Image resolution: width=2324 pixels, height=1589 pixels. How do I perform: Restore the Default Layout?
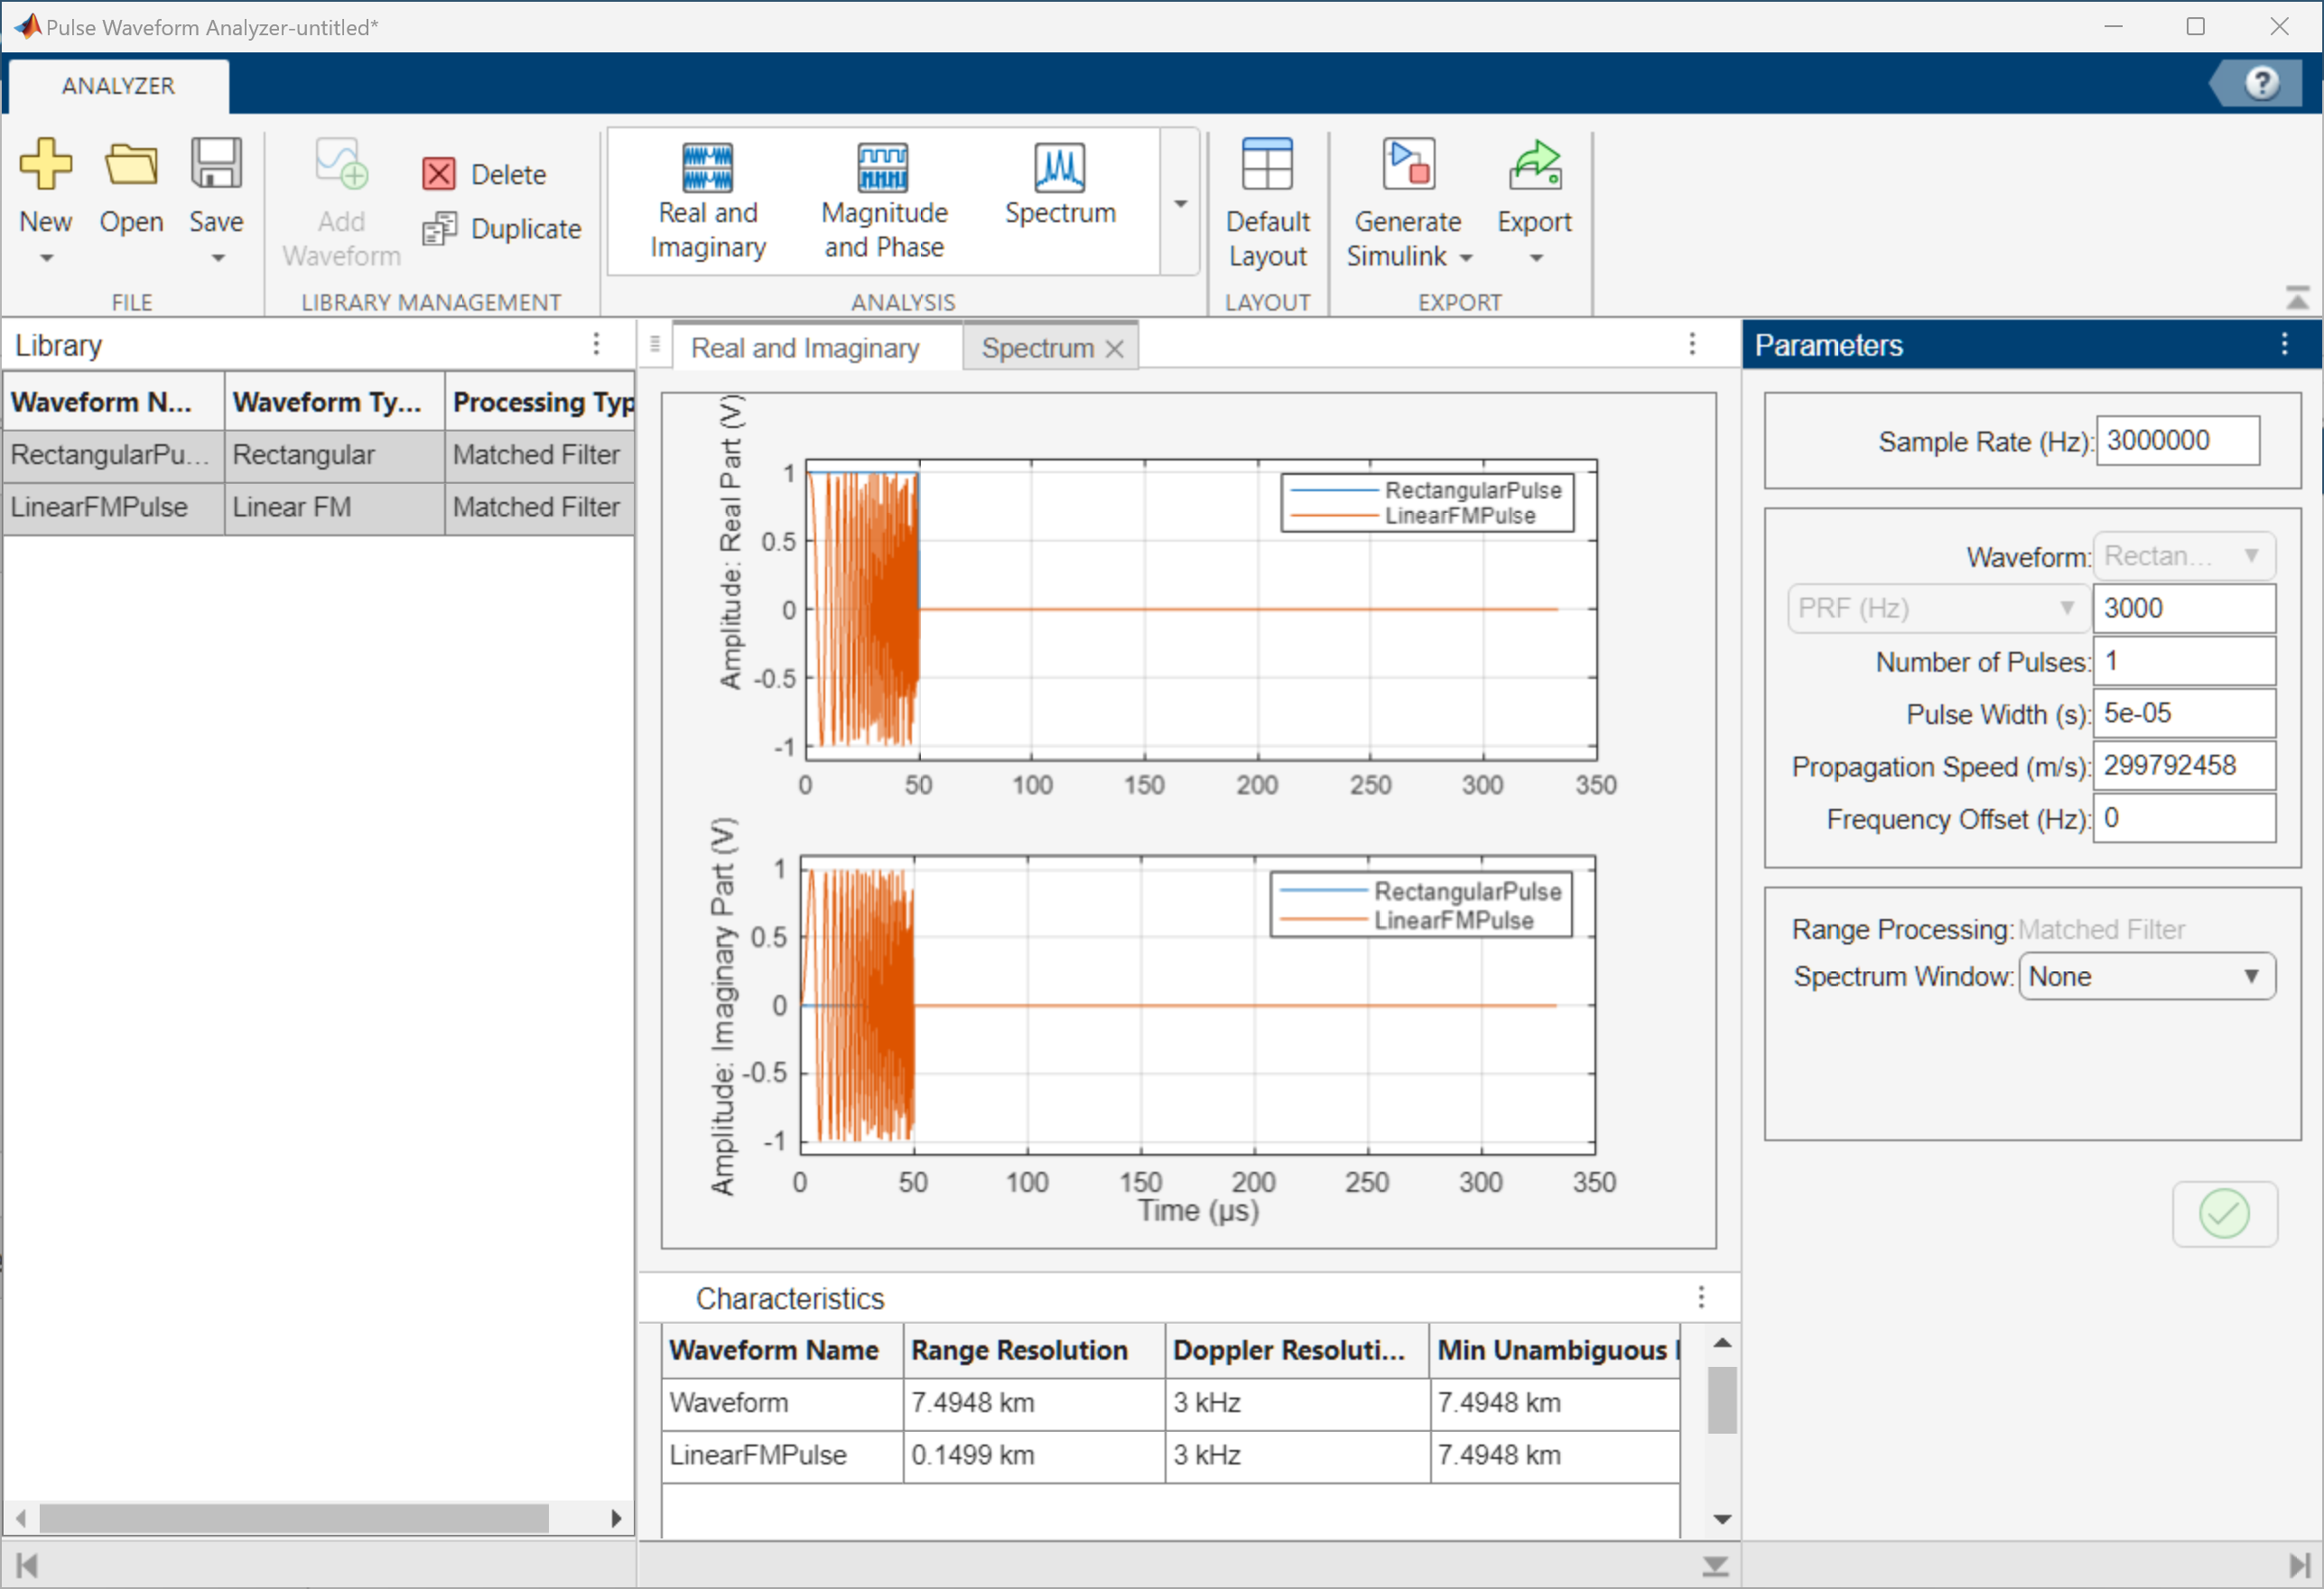click(x=1267, y=200)
